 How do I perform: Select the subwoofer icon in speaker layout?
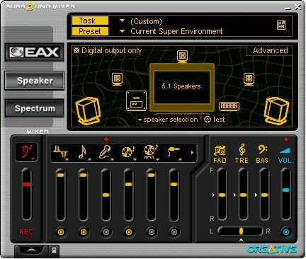tap(136, 100)
